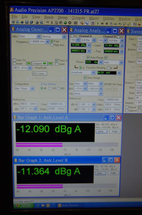Expand the RMS detector dropdown
Viewport: 142px width, 215px height.
[101, 84]
